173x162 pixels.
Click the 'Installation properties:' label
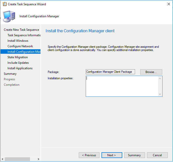click(60, 78)
